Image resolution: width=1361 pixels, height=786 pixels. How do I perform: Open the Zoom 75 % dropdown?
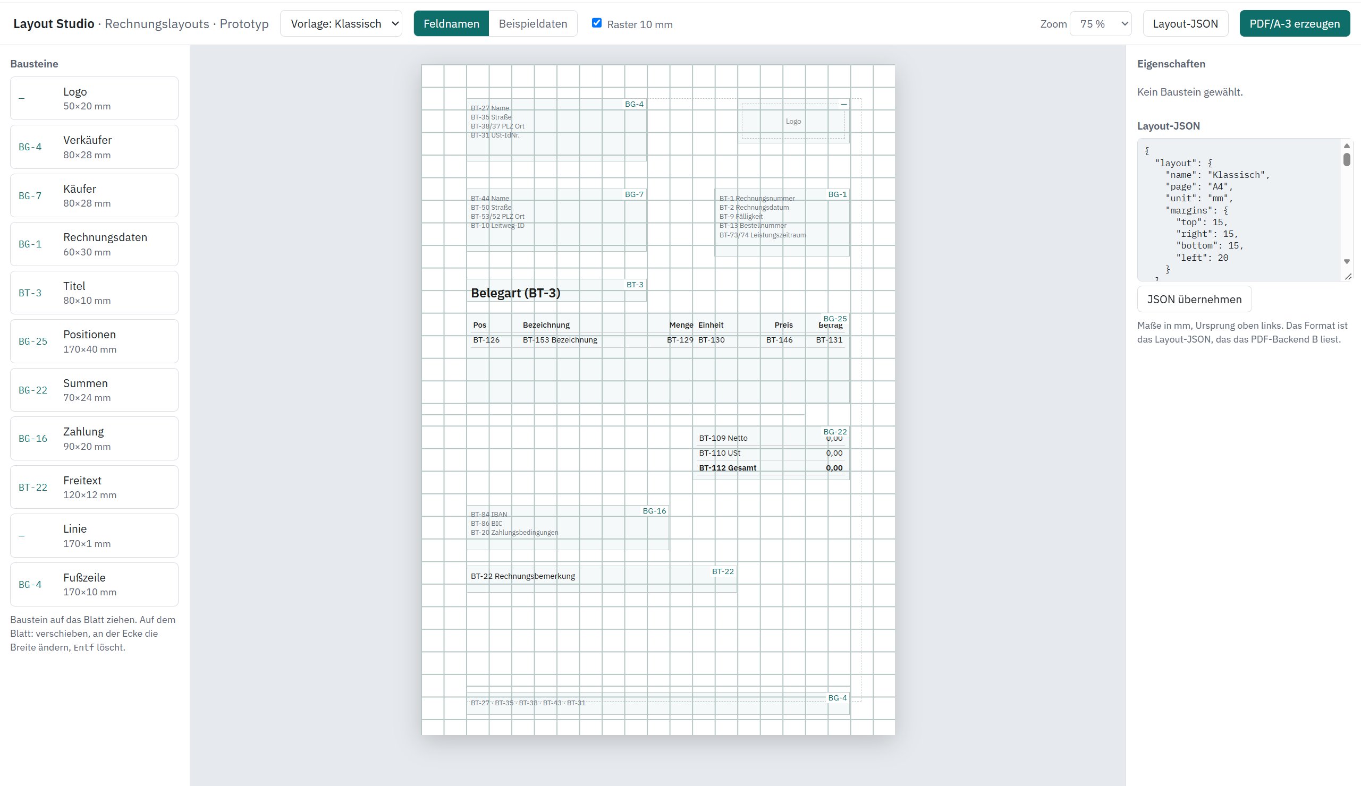[x=1101, y=24]
